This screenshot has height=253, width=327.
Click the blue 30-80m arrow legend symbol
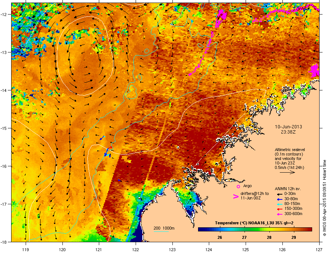[x=279, y=199]
